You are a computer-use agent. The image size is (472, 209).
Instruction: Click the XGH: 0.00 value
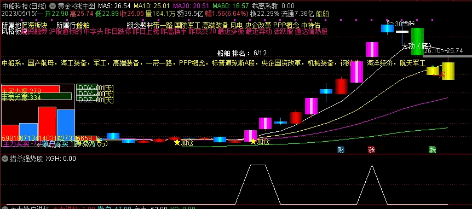click(x=60, y=159)
